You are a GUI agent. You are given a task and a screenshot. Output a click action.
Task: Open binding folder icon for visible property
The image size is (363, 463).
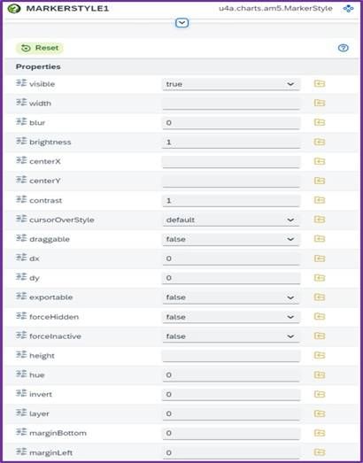tap(320, 83)
